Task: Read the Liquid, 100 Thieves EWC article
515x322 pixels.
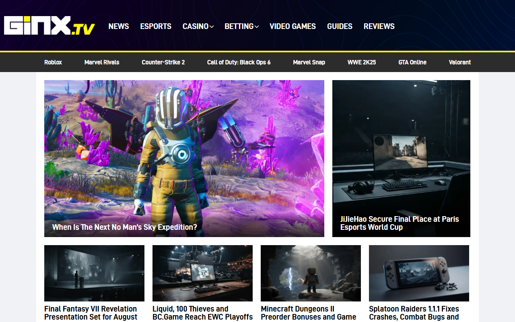Action: [202, 313]
